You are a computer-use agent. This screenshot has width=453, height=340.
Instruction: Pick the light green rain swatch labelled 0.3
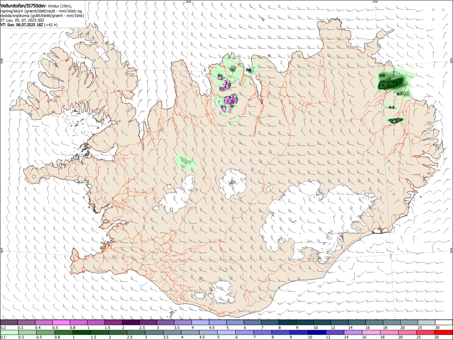tap(27, 332)
